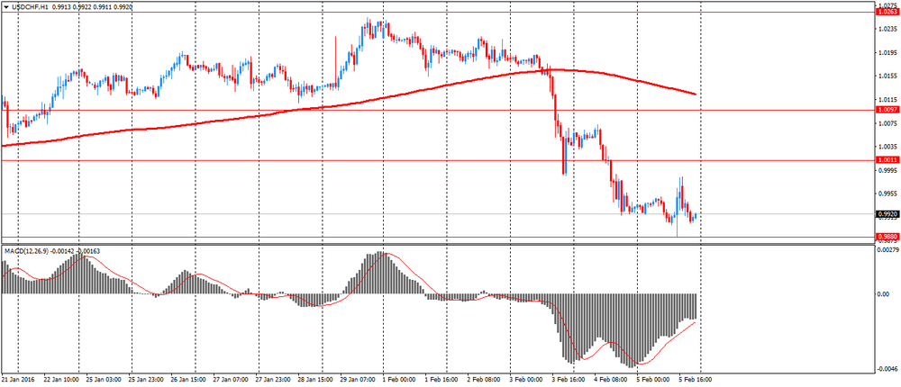
Task: Click the black 0.9920 current price label
Action: (x=887, y=213)
